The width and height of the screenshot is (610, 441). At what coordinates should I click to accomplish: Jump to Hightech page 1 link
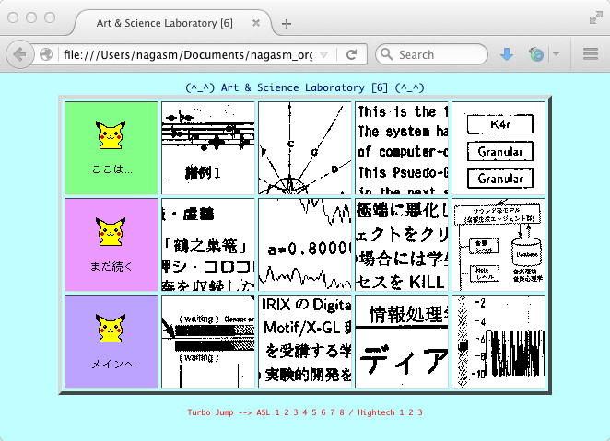pyautogui.click(x=402, y=412)
